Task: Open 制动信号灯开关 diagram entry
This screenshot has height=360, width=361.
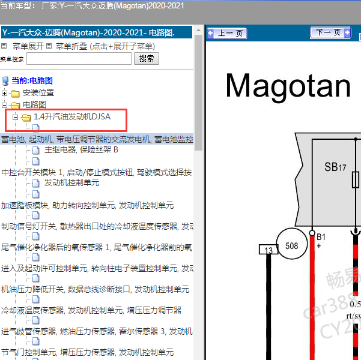Action: click(x=97, y=226)
